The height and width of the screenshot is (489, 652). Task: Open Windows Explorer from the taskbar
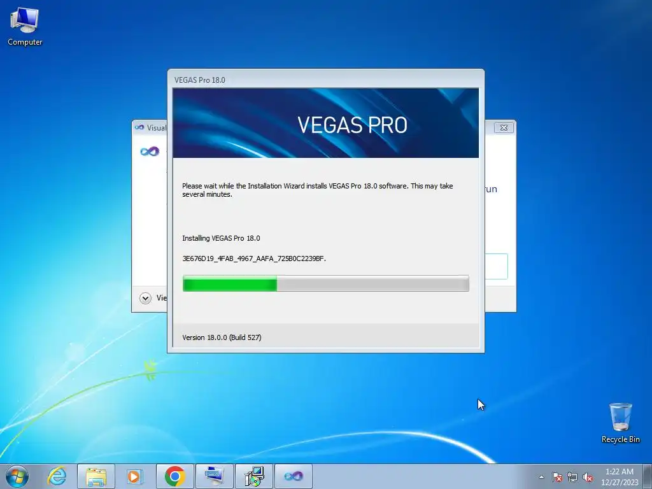tap(96, 476)
